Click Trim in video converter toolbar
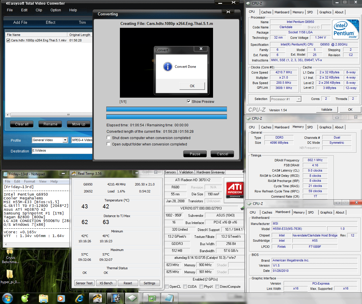This screenshot has height=304, width=362. tap(82, 22)
